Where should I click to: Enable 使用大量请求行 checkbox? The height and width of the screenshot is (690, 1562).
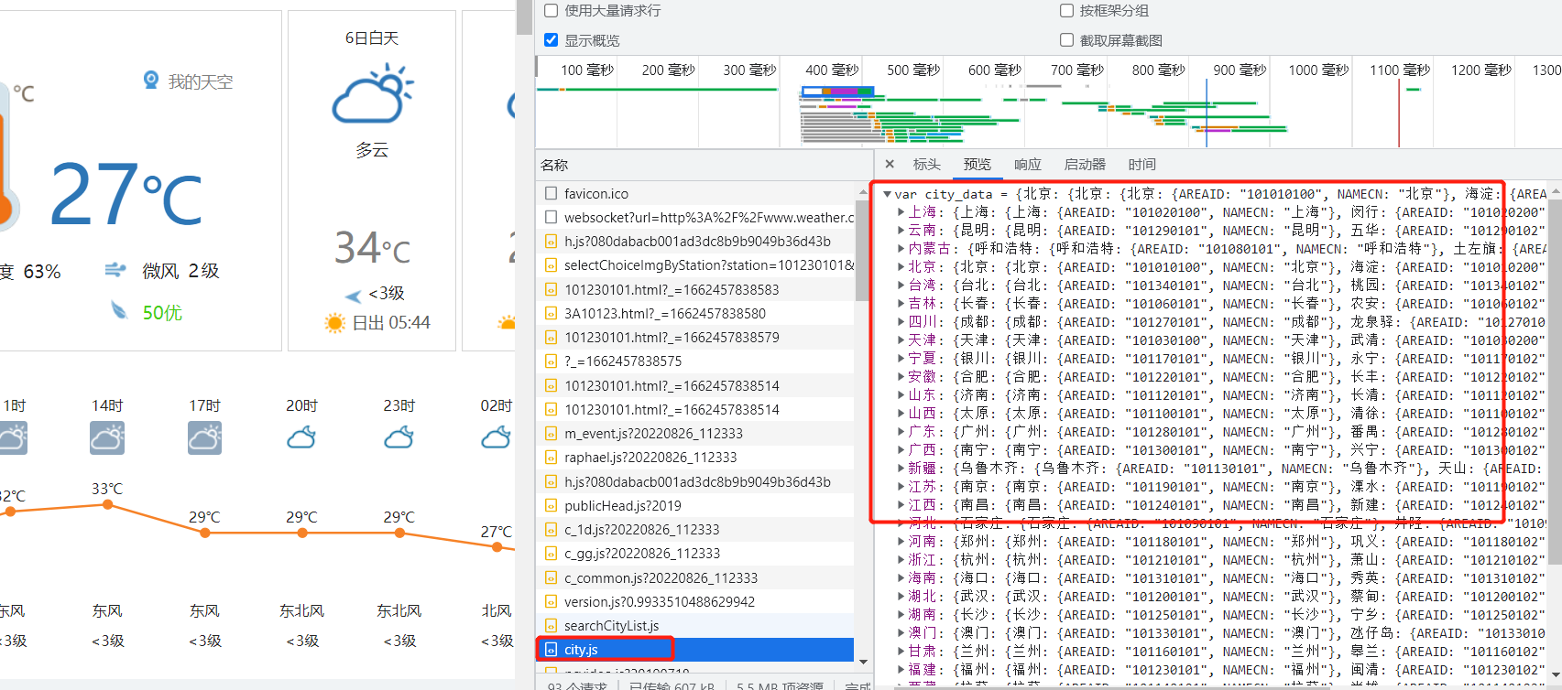(x=552, y=11)
